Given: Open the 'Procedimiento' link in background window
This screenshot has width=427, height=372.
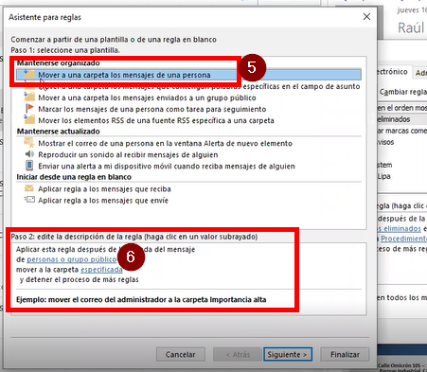Looking at the screenshot, I should [x=403, y=239].
